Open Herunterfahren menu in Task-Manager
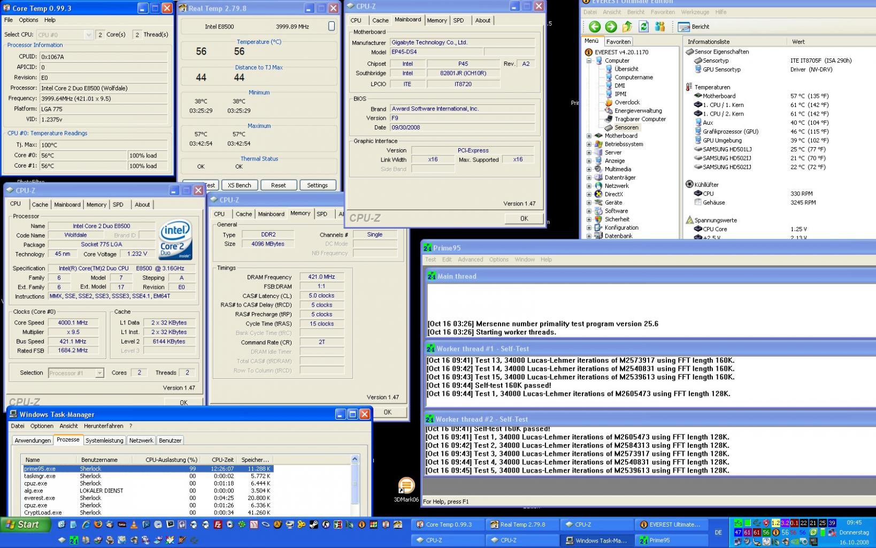 104,426
